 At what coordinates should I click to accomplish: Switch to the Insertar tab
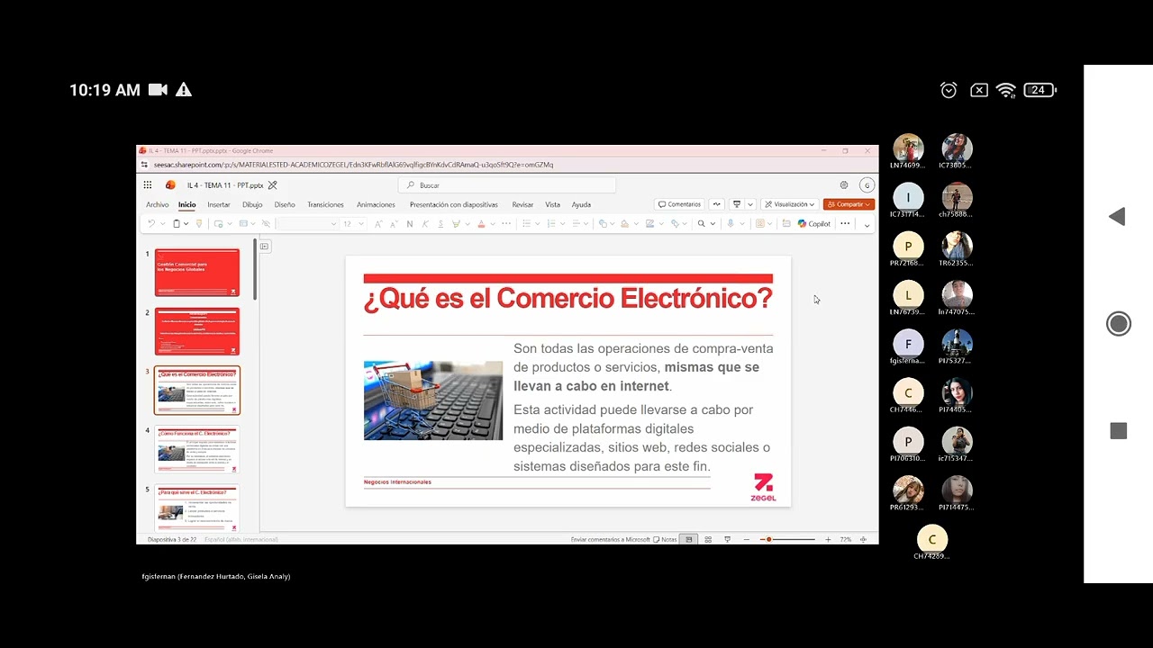(x=219, y=204)
